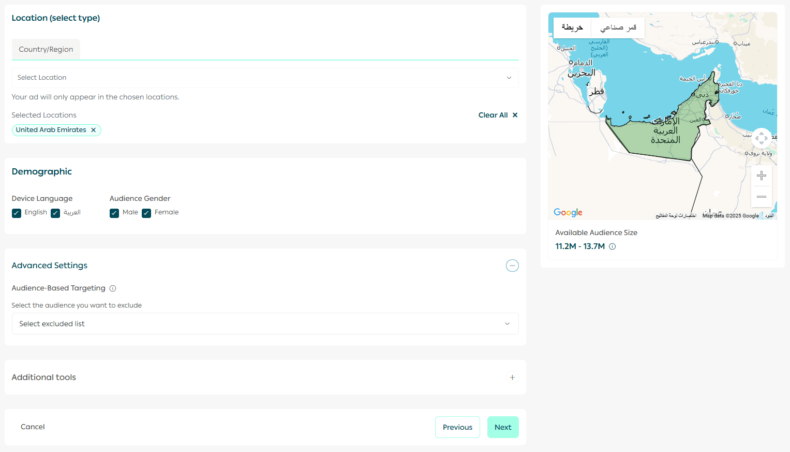Click info icon next to audience size

point(613,246)
